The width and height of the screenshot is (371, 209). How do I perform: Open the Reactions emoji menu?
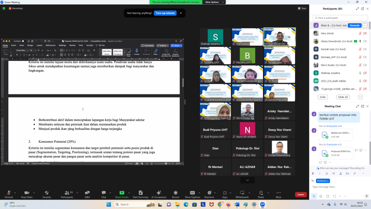pos(209,193)
